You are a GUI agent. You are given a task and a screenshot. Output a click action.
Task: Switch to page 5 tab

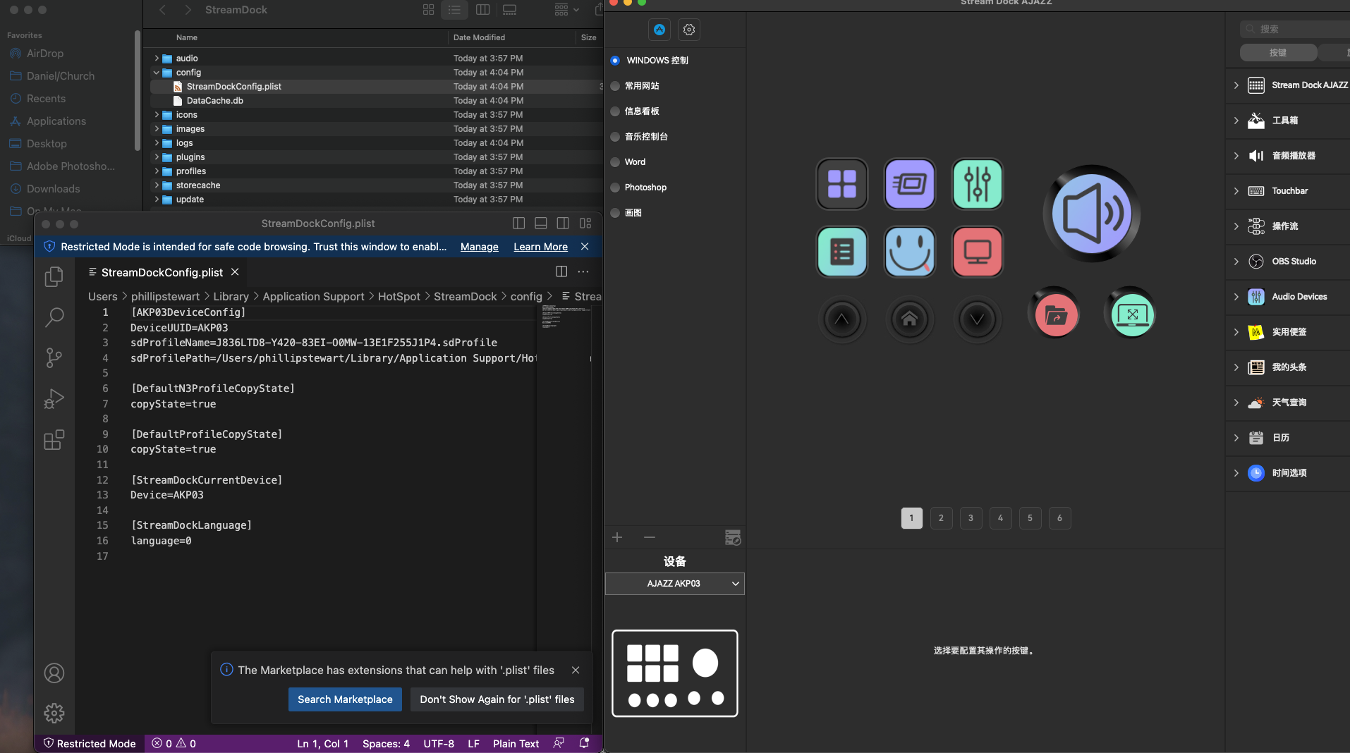1030,518
